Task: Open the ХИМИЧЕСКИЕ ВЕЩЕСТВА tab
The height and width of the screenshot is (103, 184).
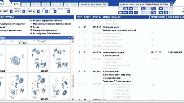Action: pos(94,5)
